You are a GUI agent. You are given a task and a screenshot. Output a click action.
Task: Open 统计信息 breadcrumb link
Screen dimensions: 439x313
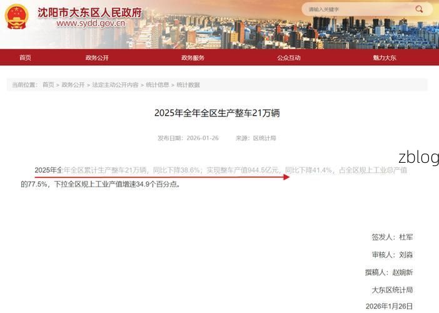(x=158, y=85)
